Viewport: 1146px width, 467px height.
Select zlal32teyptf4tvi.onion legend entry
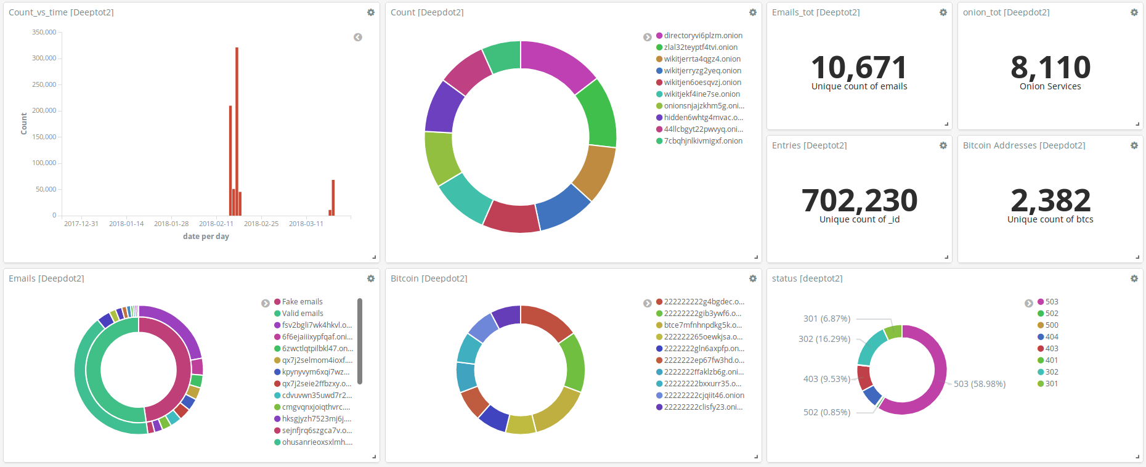[697, 47]
